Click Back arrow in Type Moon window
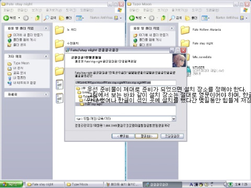The image size is (251, 188). [x=132, y=18]
